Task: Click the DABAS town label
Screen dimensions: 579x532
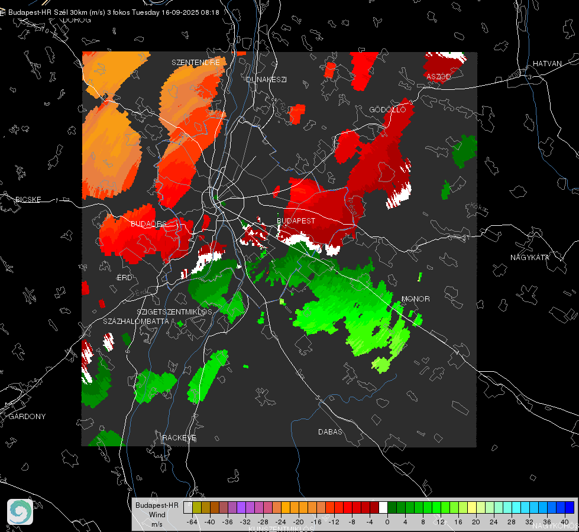Action: tap(330, 432)
